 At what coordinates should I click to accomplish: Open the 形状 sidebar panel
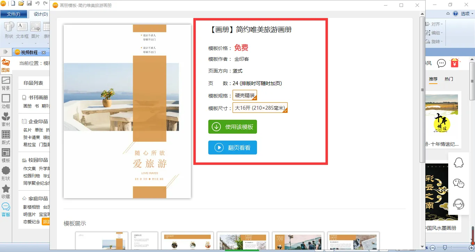6,174
